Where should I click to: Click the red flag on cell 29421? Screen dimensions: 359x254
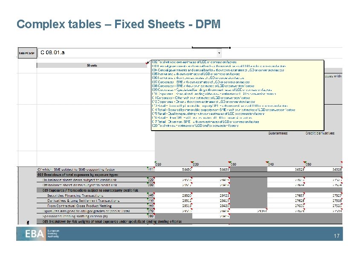tap(229, 193)
